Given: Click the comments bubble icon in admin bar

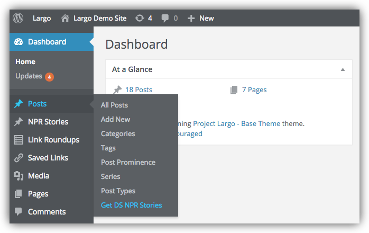Looking at the screenshot, I should (x=165, y=19).
